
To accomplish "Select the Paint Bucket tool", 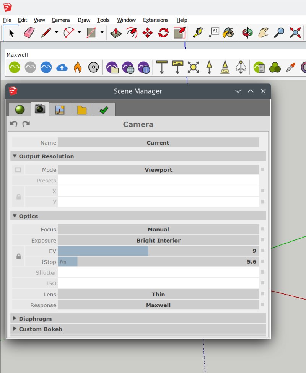I will pyautogui.click(x=228, y=33).
